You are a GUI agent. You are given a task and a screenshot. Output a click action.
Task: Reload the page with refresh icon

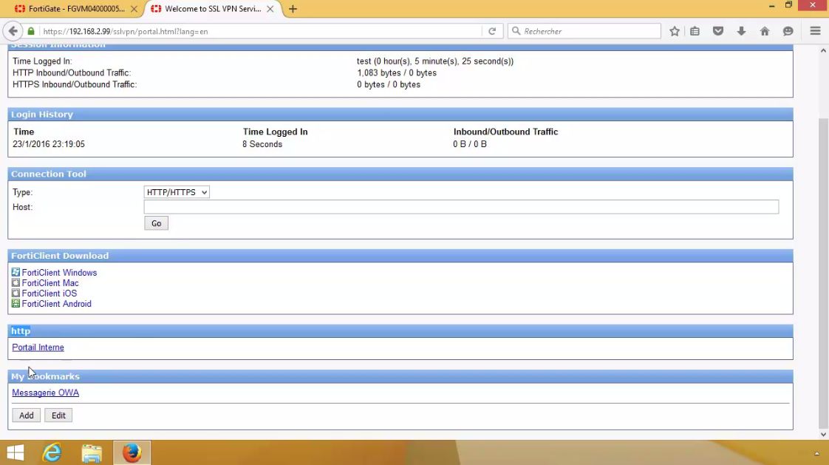click(492, 31)
